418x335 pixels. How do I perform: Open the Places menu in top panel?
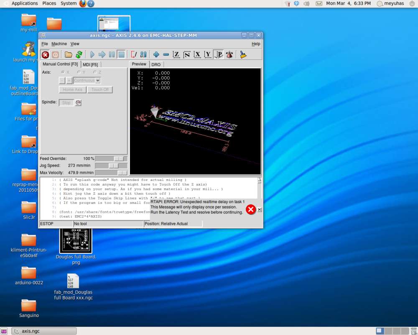coord(49,3)
